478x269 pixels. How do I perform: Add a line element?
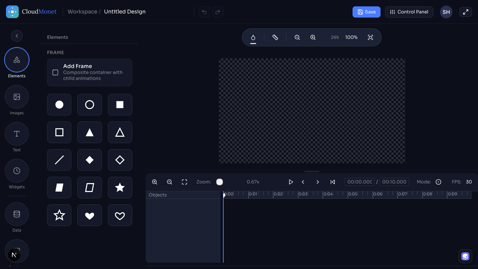59,160
